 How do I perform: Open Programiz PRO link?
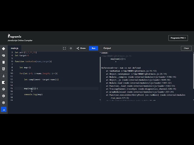(178, 38)
